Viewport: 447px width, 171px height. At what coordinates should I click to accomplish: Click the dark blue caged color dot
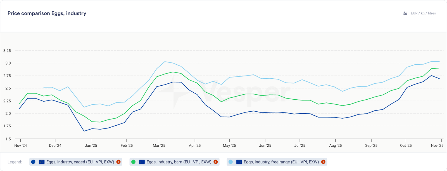pyautogui.click(x=33, y=162)
